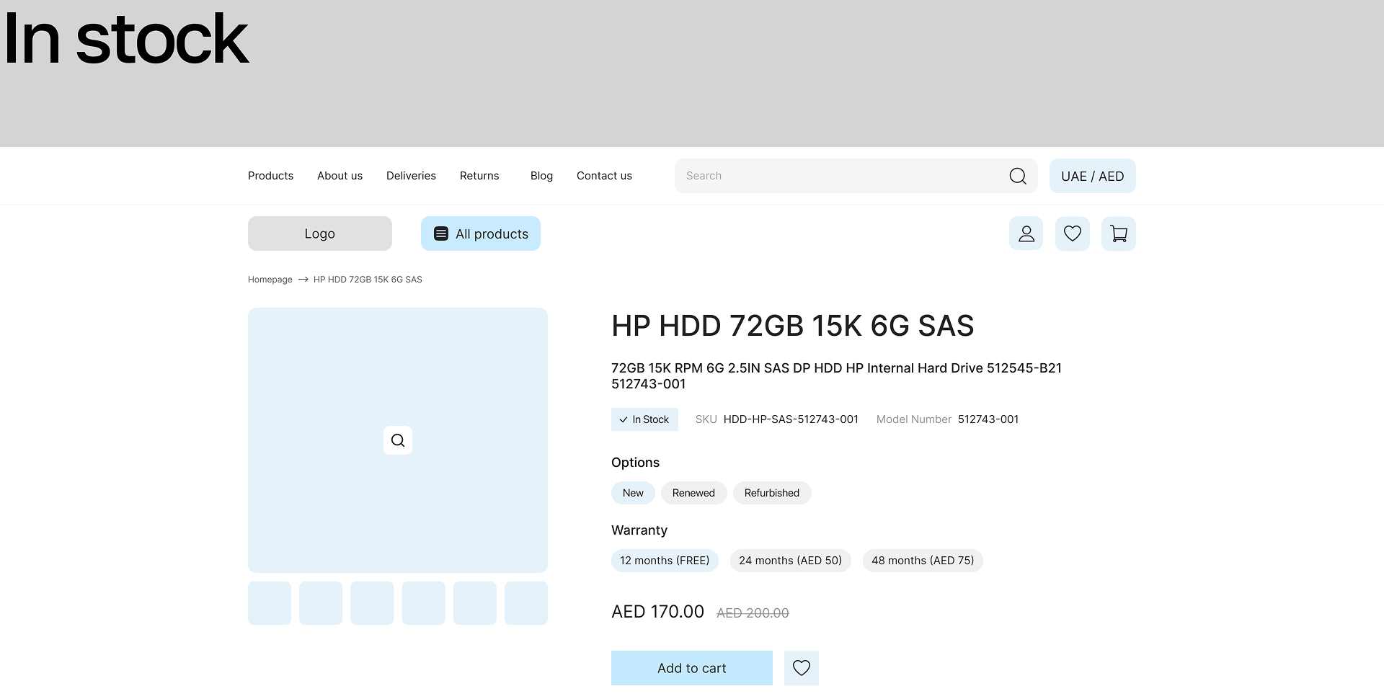Select the Renewed condition option
Screen dimensions: 1384x699
[x=693, y=493]
